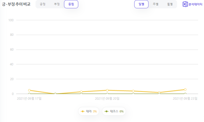The height and width of the screenshot is (122, 204).
Task: Toggle 테라 series in legend
Action: (x=89, y=111)
